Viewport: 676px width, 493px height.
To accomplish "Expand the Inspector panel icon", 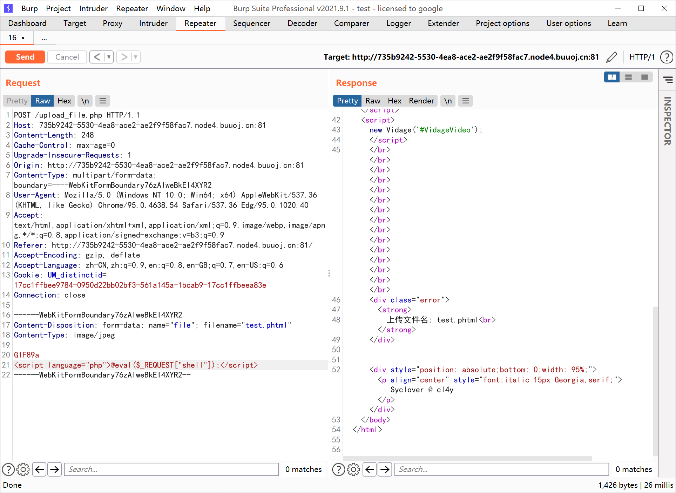I will click(668, 80).
